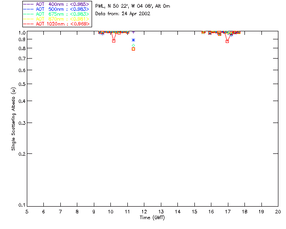Viewport: 286px width, 229px height.
Task: Click the green AOT 675nm legend entry
Action: (x=56, y=14)
